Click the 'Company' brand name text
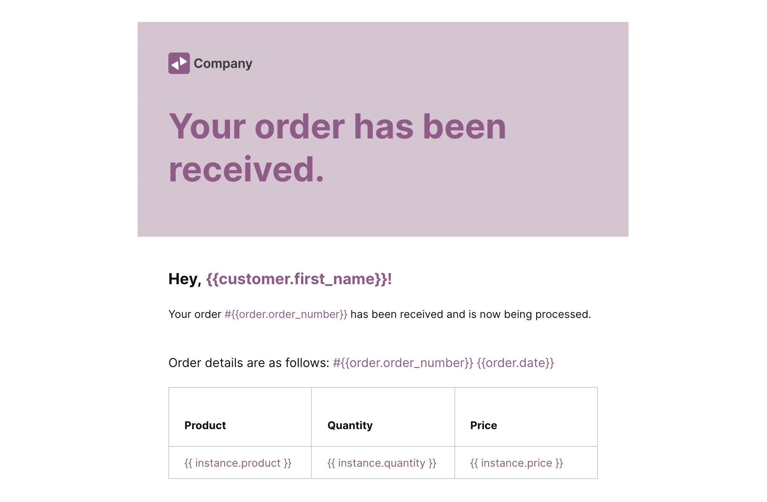This screenshot has width=767, height=502. 223,64
